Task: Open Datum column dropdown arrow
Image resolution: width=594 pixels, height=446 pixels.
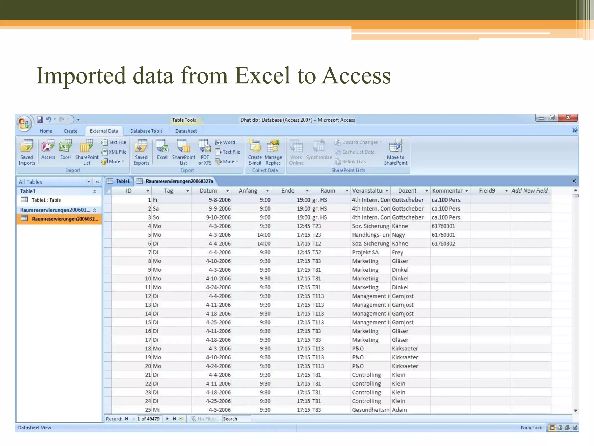Action: [227, 191]
